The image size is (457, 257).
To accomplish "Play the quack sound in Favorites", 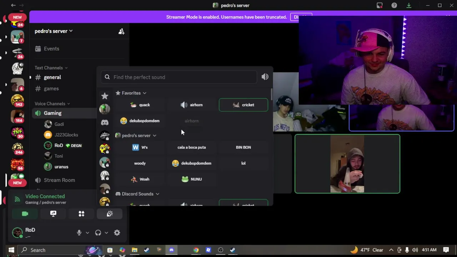I will pos(140,105).
